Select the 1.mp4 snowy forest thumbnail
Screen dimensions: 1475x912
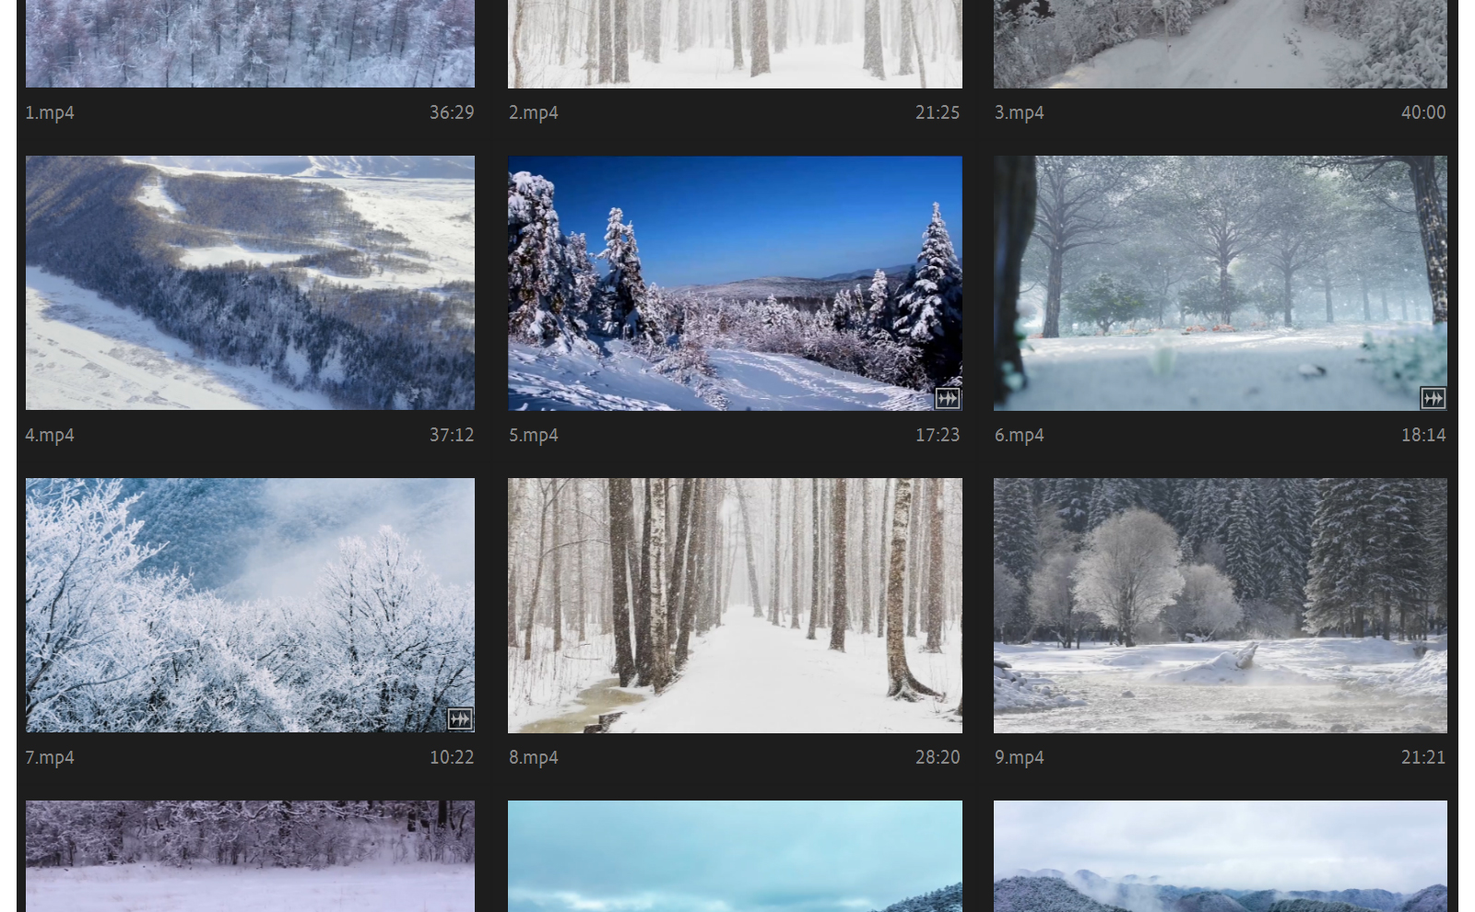click(250, 43)
